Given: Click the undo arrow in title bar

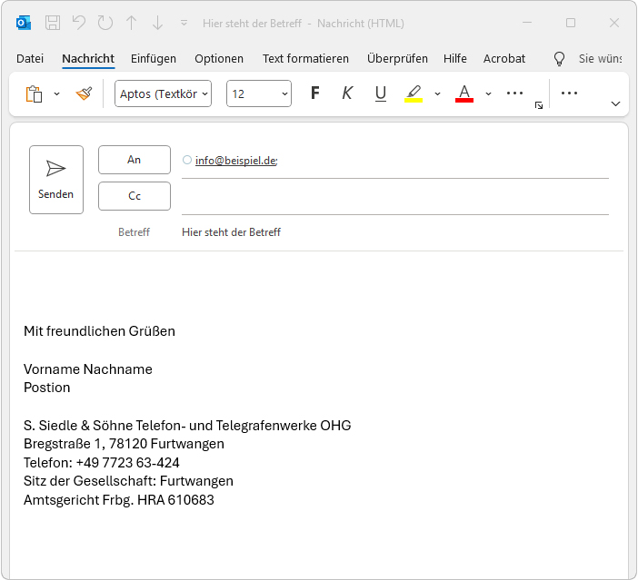Looking at the screenshot, I should click(x=79, y=23).
